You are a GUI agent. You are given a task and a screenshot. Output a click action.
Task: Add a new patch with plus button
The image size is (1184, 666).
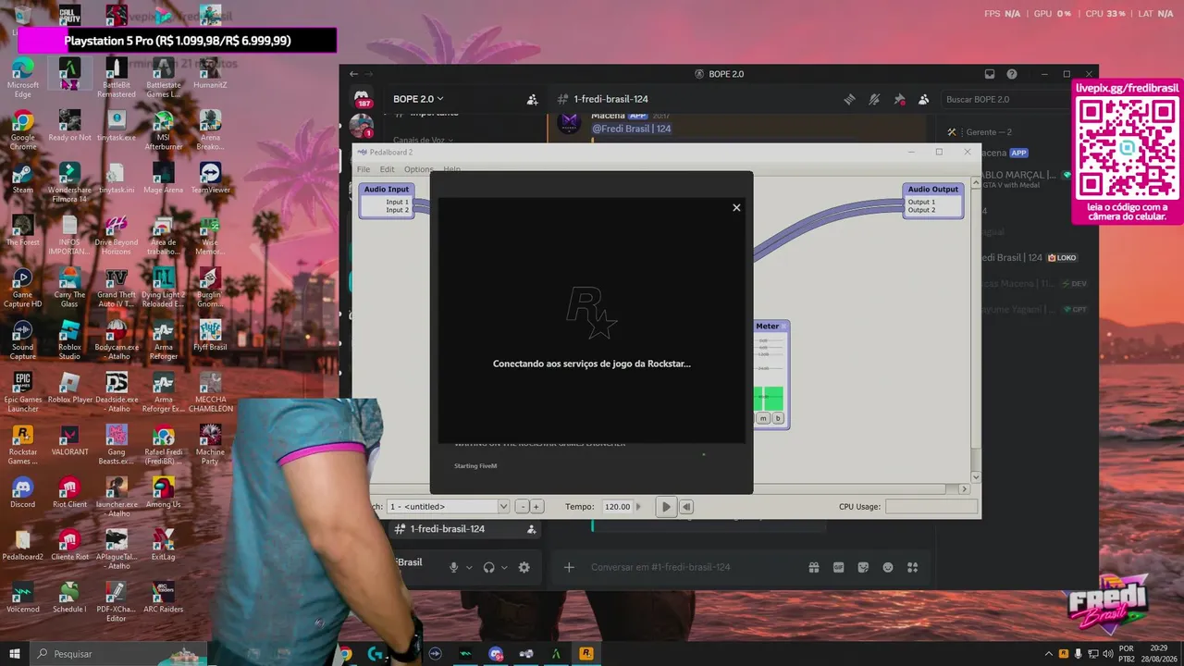(x=536, y=507)
